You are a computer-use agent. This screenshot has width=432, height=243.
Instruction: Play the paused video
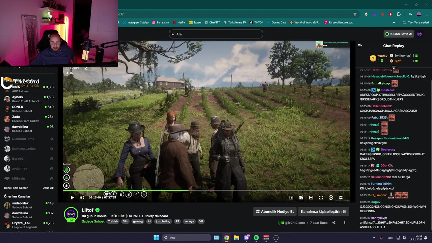pos(72,197)
